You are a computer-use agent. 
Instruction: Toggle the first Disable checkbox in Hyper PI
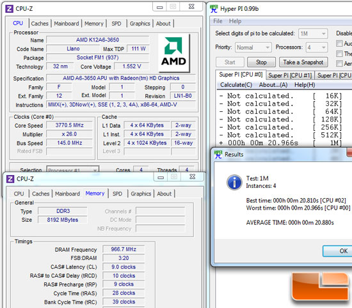(339, 43)
